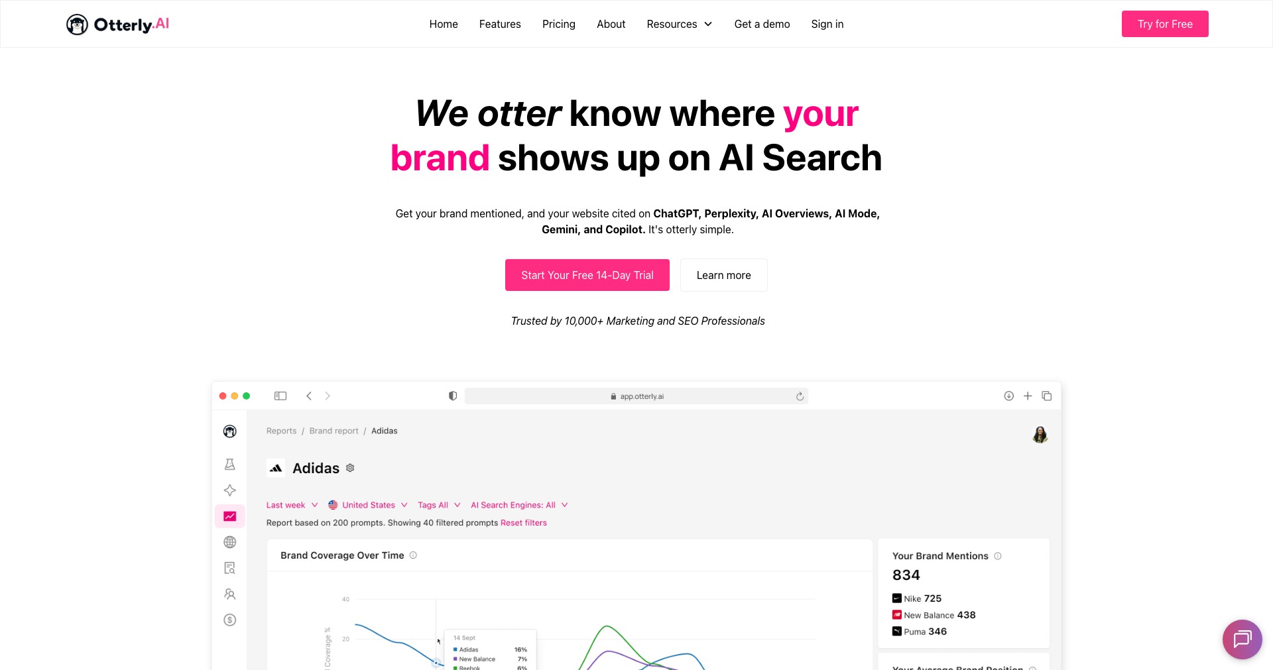Click the Puma 346 mentions row
The height and width of the screenshot is (670, 1273).
click(920, 632)
